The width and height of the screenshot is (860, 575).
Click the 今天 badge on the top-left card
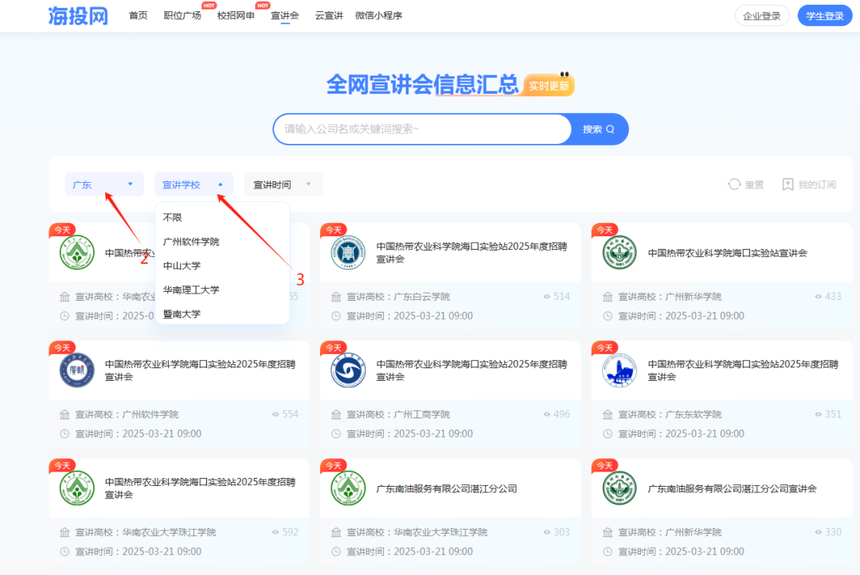(63, 229)
